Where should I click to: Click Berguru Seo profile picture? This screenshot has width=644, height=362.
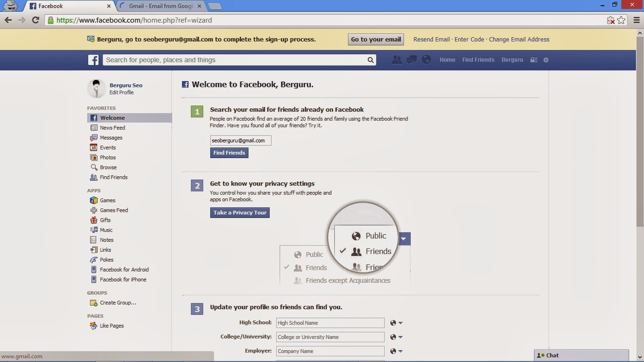point(97,89)
